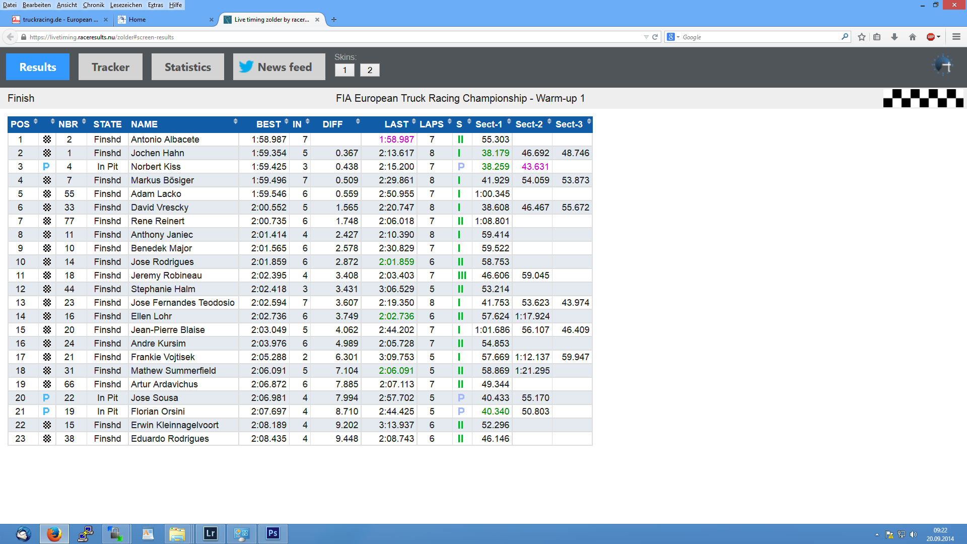Screen dimensions: 967x544
Task: Go back to the previous page
Action: click(10, 37)
